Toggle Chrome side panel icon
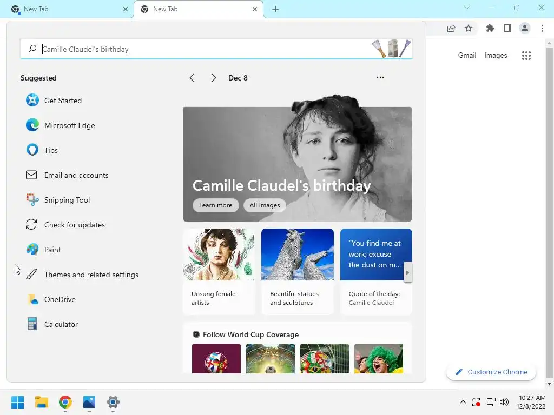This screenshot has height=415, width=554. click(507, 28)
